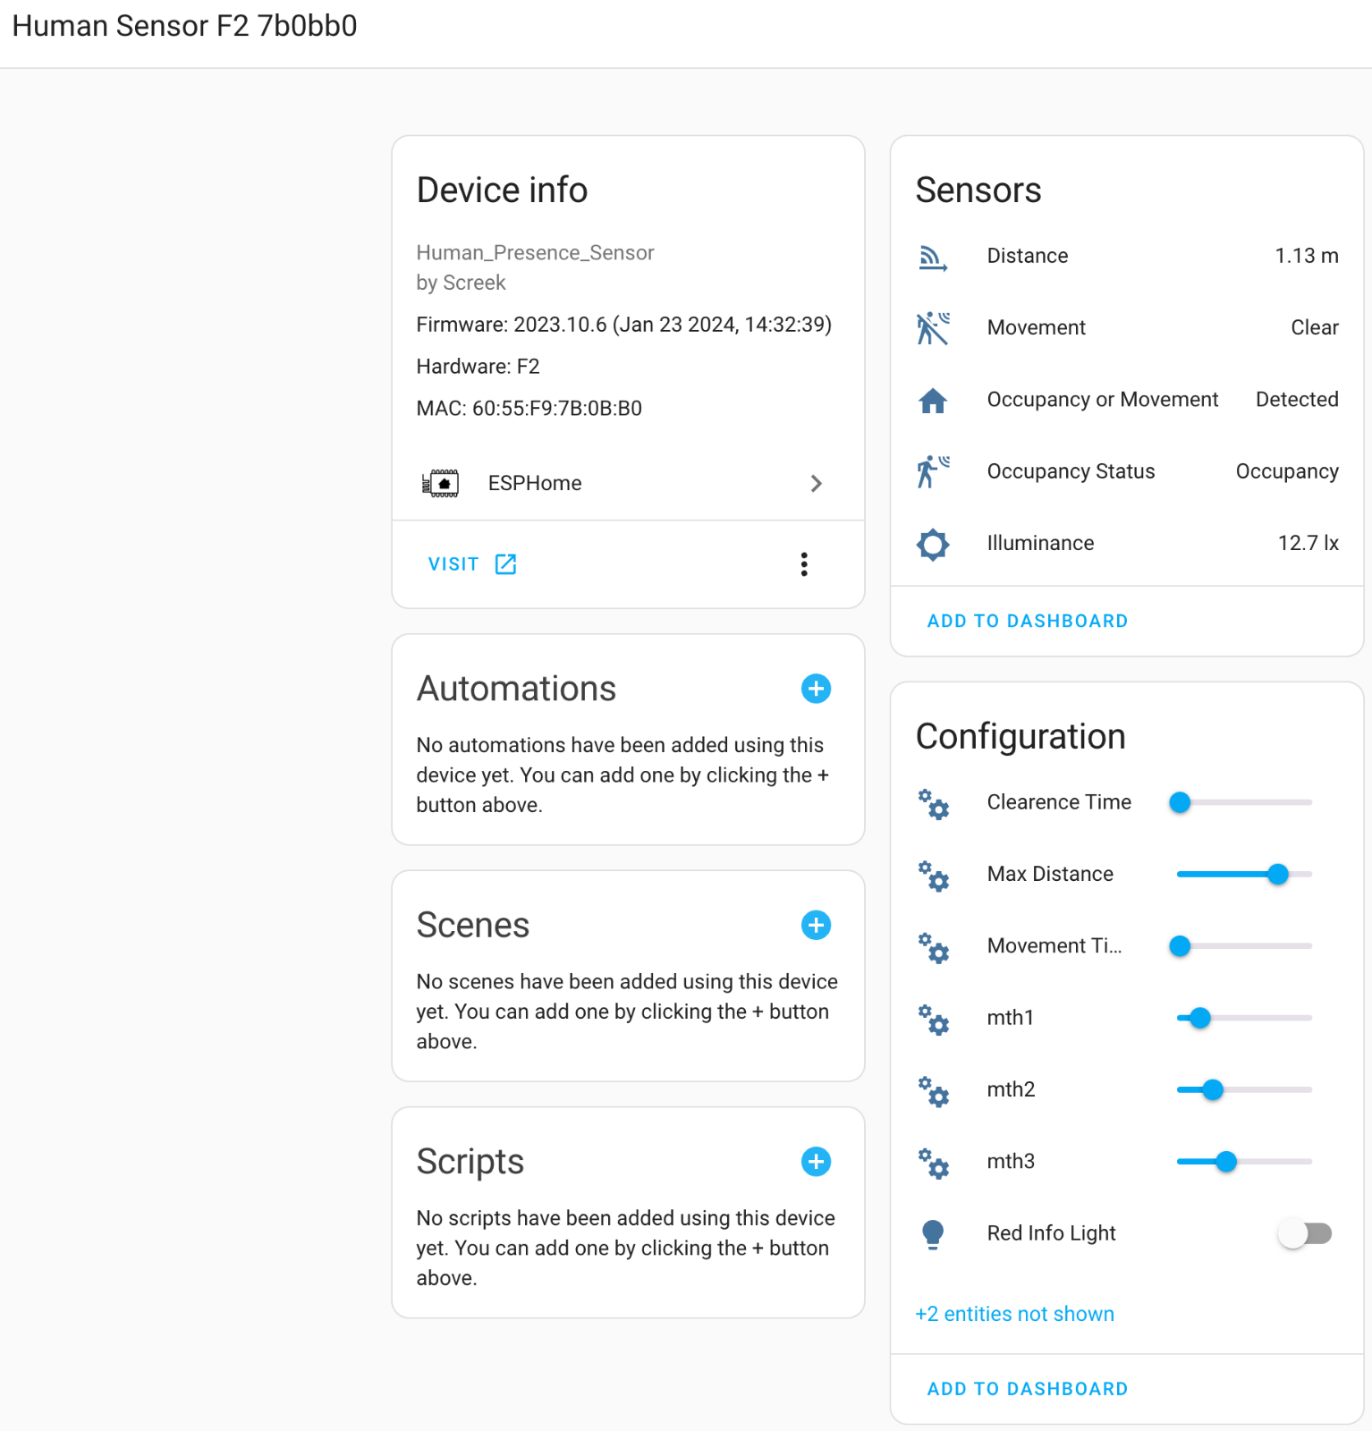Adjust the Max Distance slider handle

coord(1278,875)
